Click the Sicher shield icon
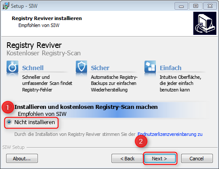This screenshot has width=219, height=169. pyautogui.click(x=81, y=67)
